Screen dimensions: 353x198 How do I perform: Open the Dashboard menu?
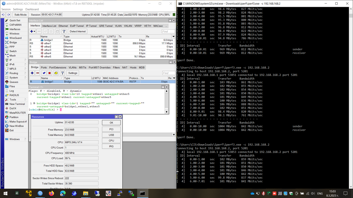32,9
